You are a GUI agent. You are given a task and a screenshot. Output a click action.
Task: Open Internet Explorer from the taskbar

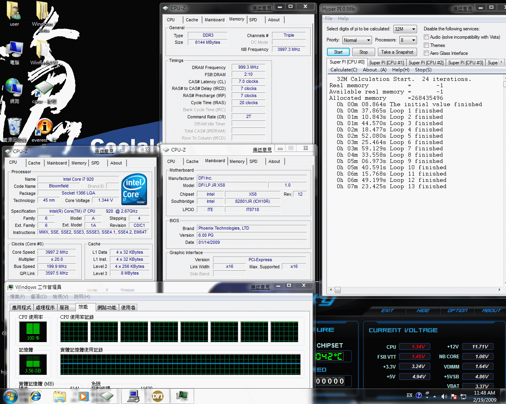tap(36, 396)
